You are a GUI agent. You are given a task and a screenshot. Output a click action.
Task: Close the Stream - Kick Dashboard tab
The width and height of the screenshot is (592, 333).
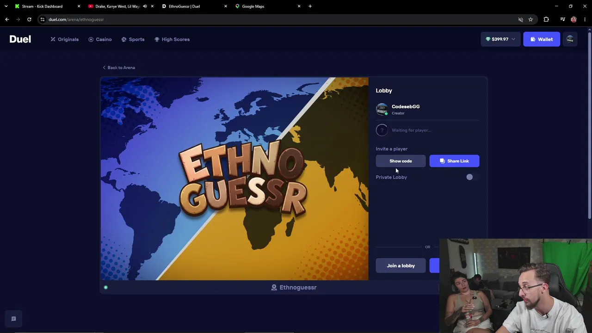[79, 6]
